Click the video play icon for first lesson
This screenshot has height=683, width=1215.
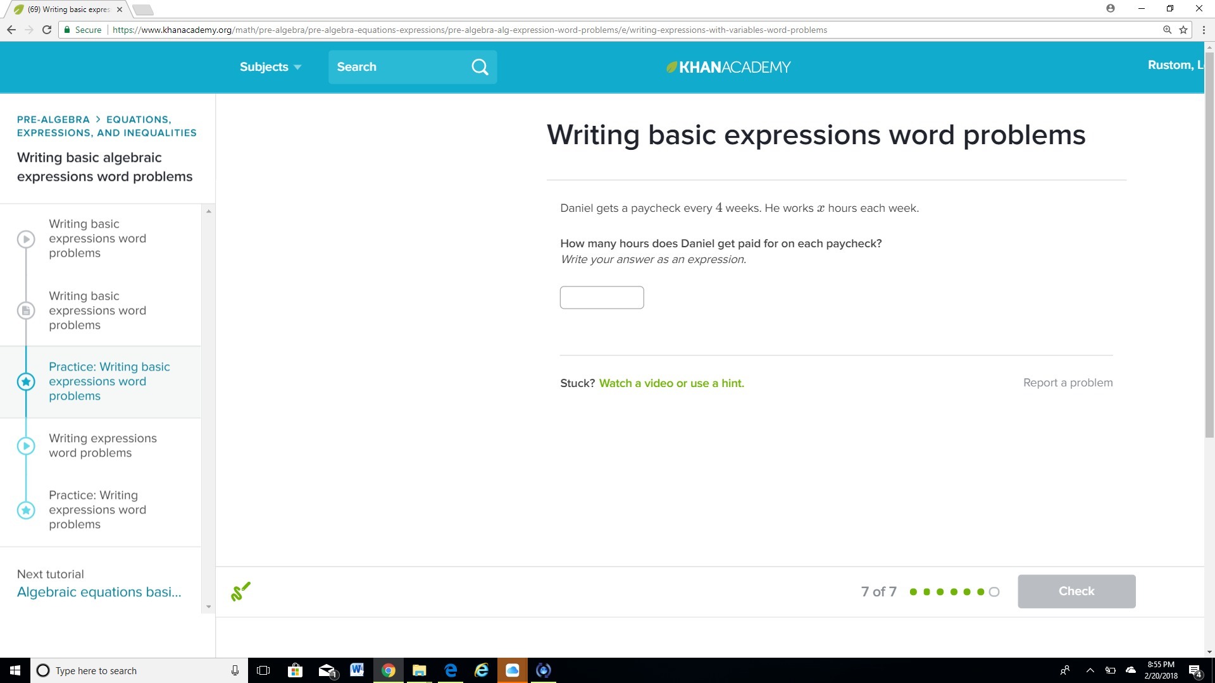(26, 239)
